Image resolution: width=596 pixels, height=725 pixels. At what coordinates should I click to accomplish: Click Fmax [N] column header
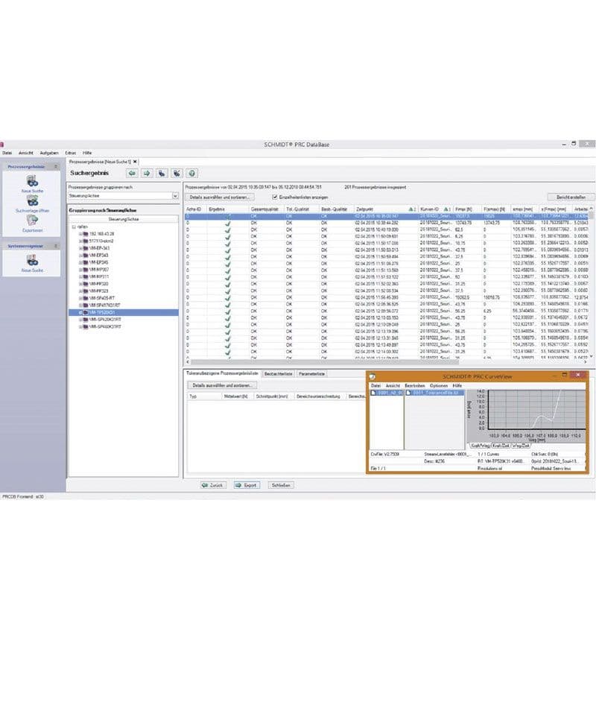[x=466, y=209]
